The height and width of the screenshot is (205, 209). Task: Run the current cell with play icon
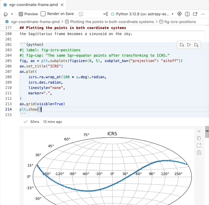189,45
